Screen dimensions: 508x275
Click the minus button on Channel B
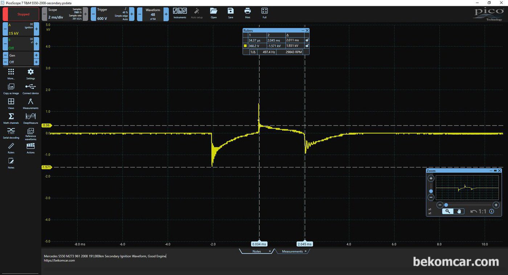5,43
